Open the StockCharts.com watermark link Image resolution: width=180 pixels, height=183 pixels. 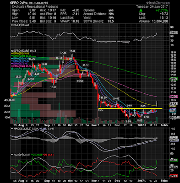[158, 3]
